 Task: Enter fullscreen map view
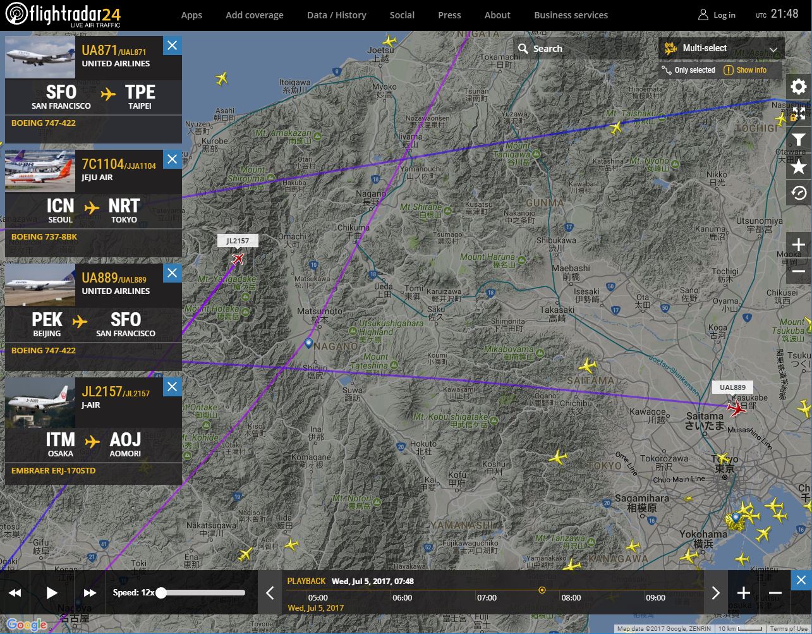click(x=799, y=114)
